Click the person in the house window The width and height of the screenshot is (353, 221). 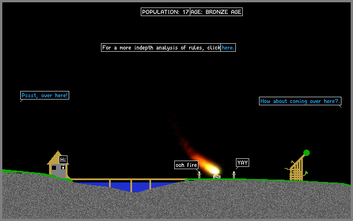click(x=63, y=167)
